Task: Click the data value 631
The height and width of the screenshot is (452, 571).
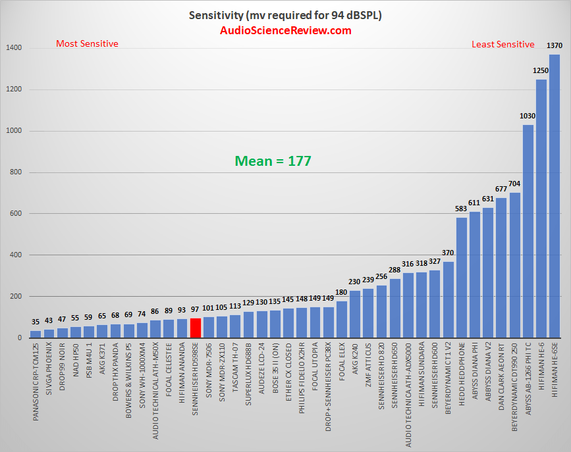Action: pos(488,199)
